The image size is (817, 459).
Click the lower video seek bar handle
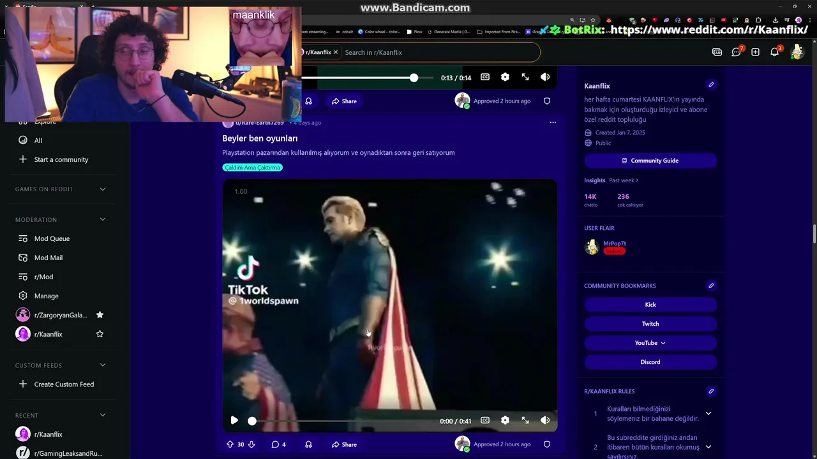click(x=252, y=421)
